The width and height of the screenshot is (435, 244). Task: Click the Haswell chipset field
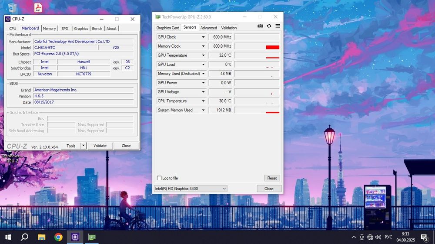pyautogui.click(x=84, y=62)
